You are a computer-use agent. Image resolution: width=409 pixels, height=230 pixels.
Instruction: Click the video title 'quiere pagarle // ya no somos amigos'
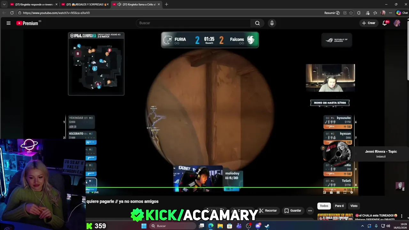coord(122,201)
